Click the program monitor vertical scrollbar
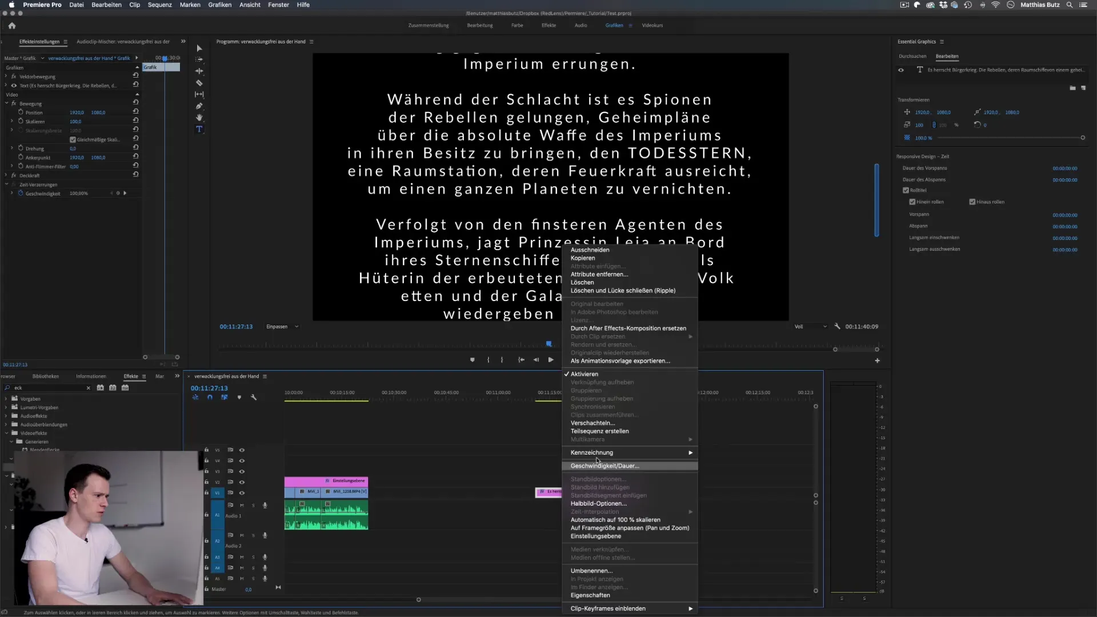The width and height of the screenshot is (1097, 617). (876, 200)
